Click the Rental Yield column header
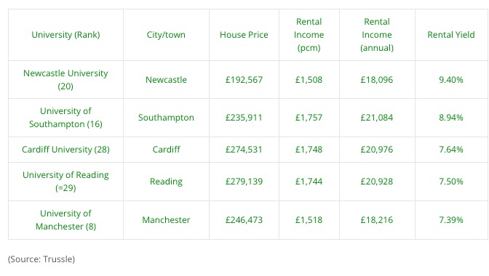Image resolution: width=489 pixels, height=276 pixels. 451,35
